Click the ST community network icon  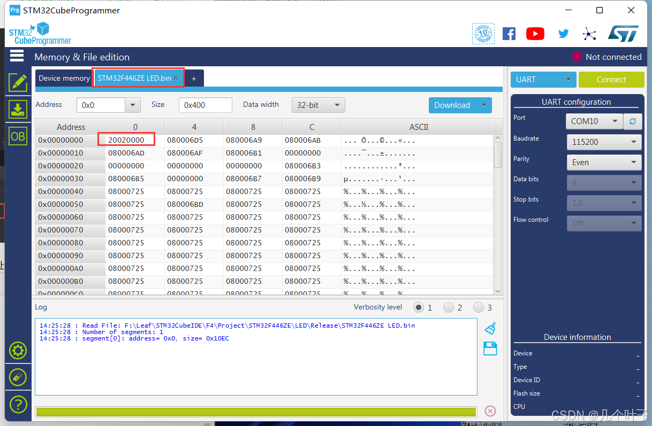coord(589,34)
